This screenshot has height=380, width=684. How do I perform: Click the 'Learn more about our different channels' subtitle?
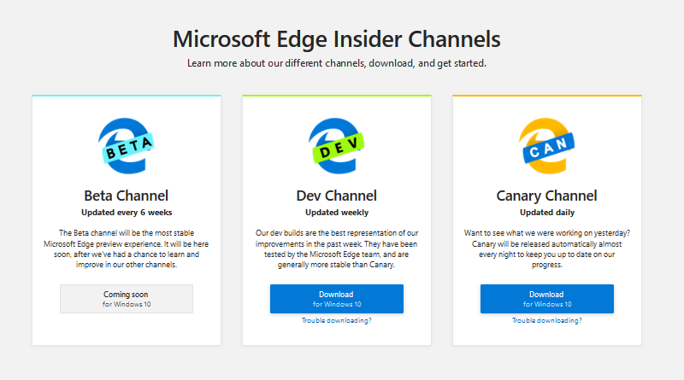(337, 64)
